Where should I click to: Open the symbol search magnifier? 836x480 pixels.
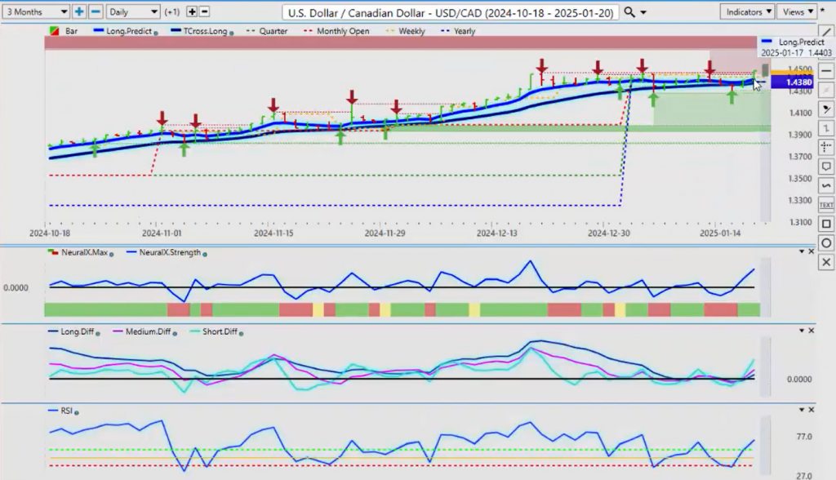[629, 12]
